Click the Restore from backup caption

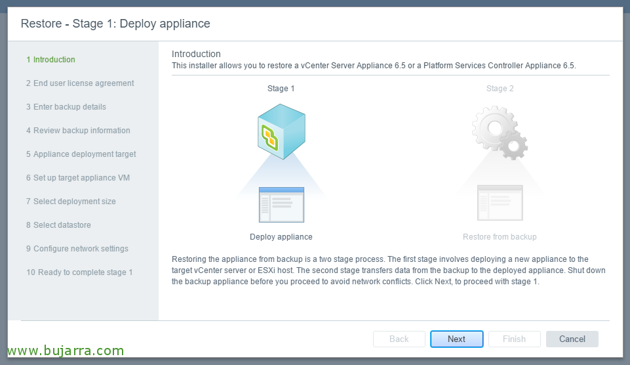500,237
